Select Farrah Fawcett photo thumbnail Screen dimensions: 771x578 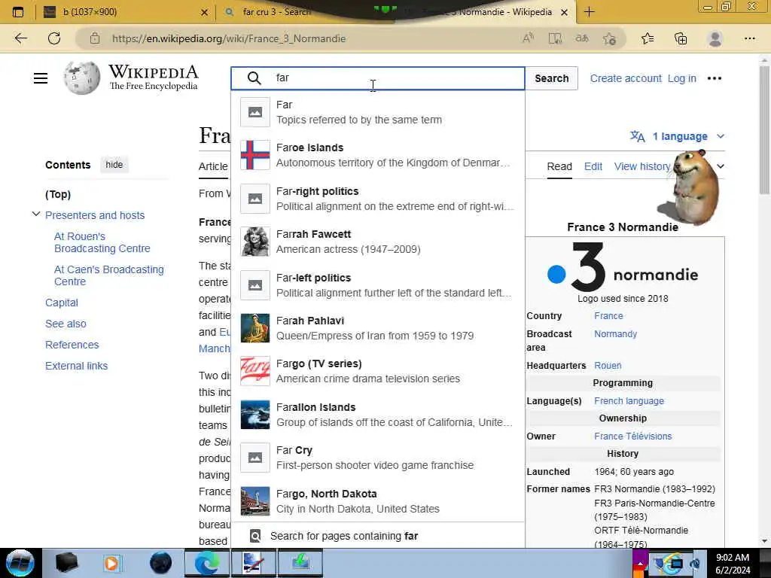point(254,242)
